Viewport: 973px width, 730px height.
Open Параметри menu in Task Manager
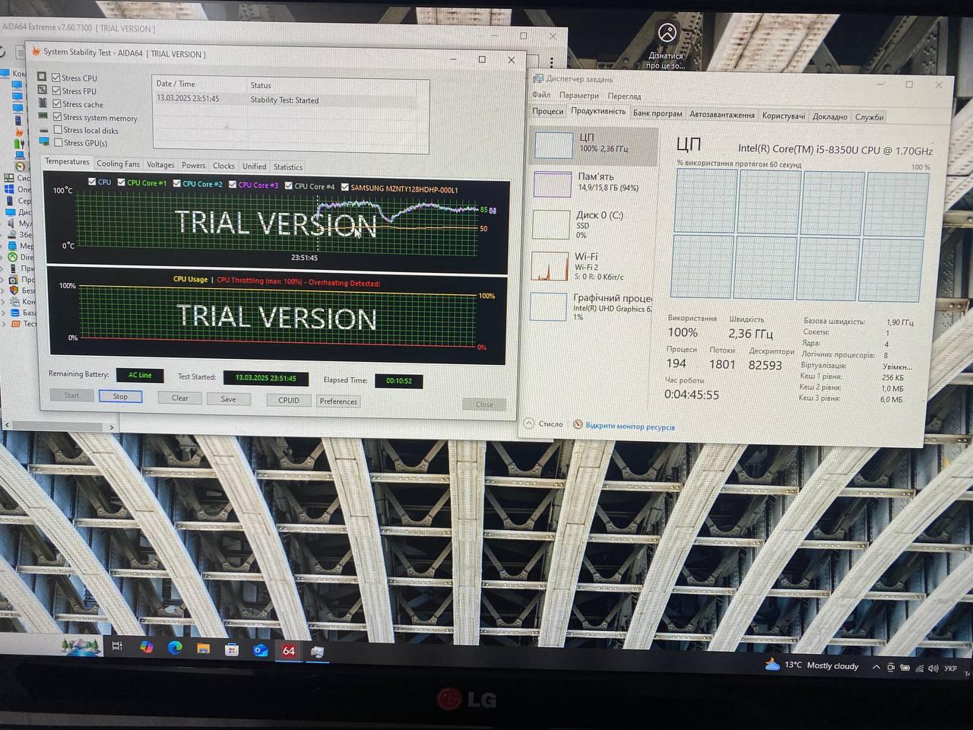click(578, 96)
